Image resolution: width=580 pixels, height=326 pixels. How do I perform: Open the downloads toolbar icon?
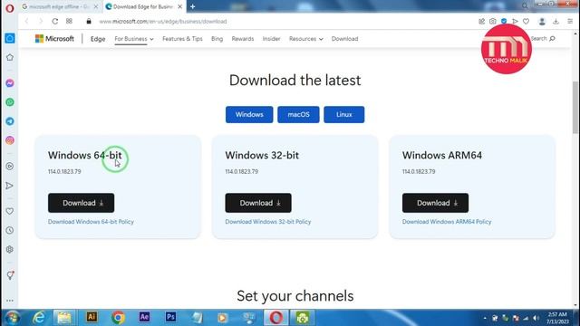point(556,22)
